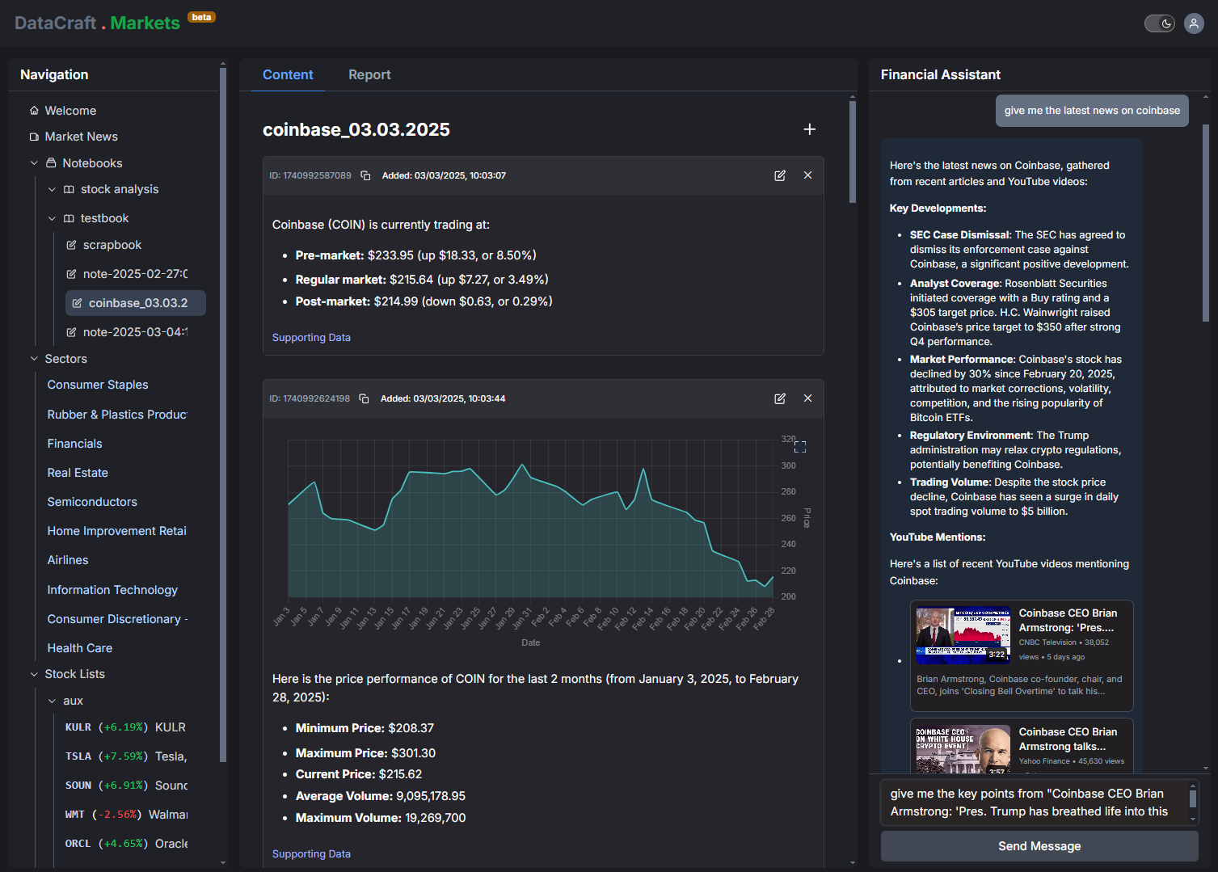Open Yahoo Finance White House video thumbnail
The image size is (1218, 872).
click(x=963, y=749)
